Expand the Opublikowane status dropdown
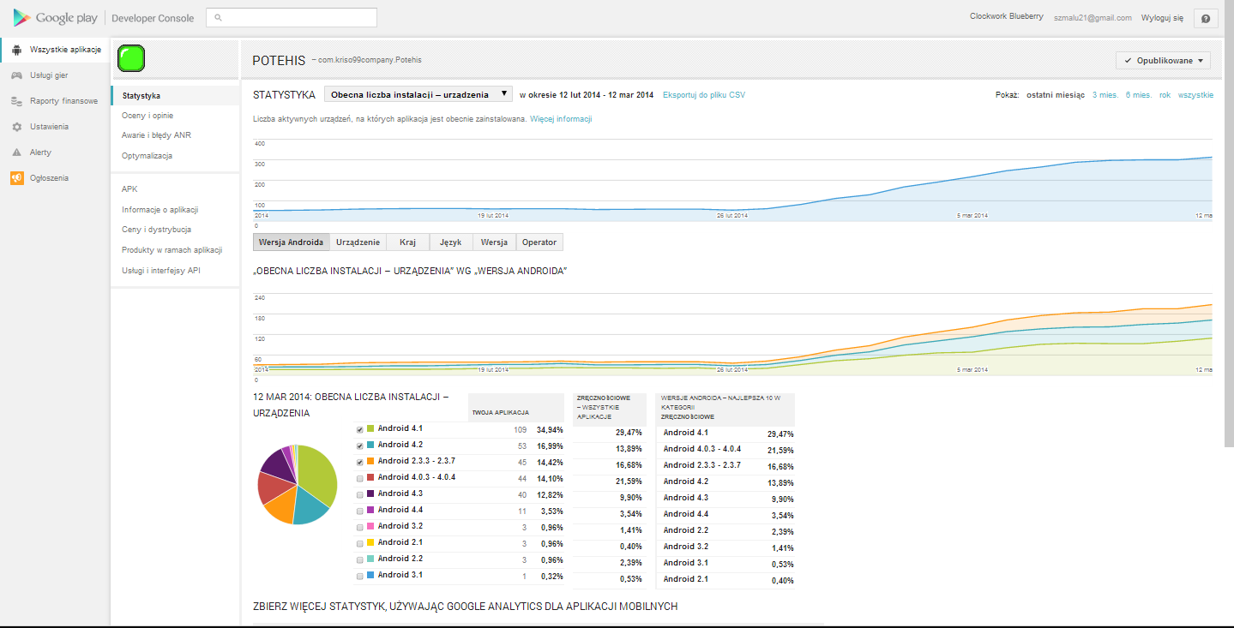This screenshot has width=1234, height=628. pyautogui.click(x=1164, y=61)
